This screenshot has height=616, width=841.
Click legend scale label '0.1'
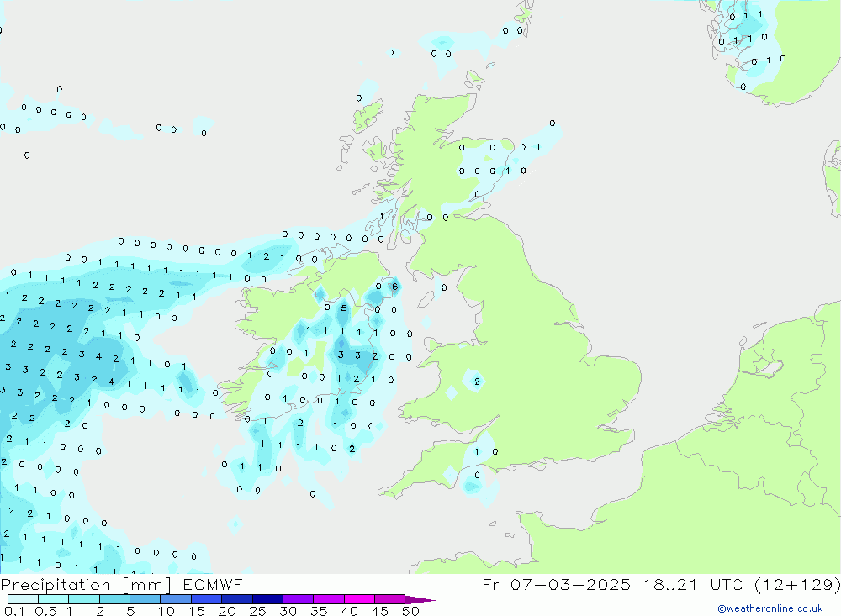(14, 611)
